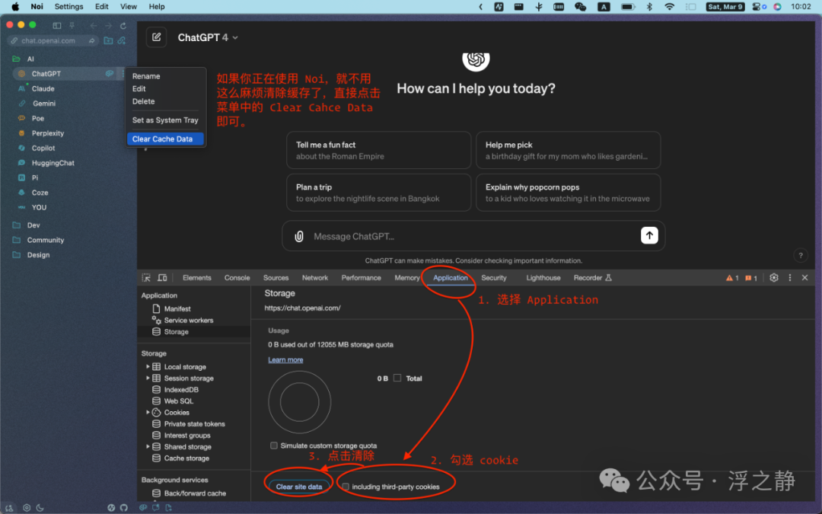
Task: Expand the Local storage tree node
Action: tap(148, 366)
